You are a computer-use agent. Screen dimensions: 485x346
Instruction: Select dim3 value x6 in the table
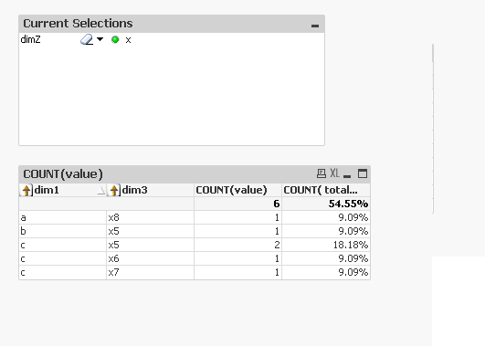tap(151, 258)
